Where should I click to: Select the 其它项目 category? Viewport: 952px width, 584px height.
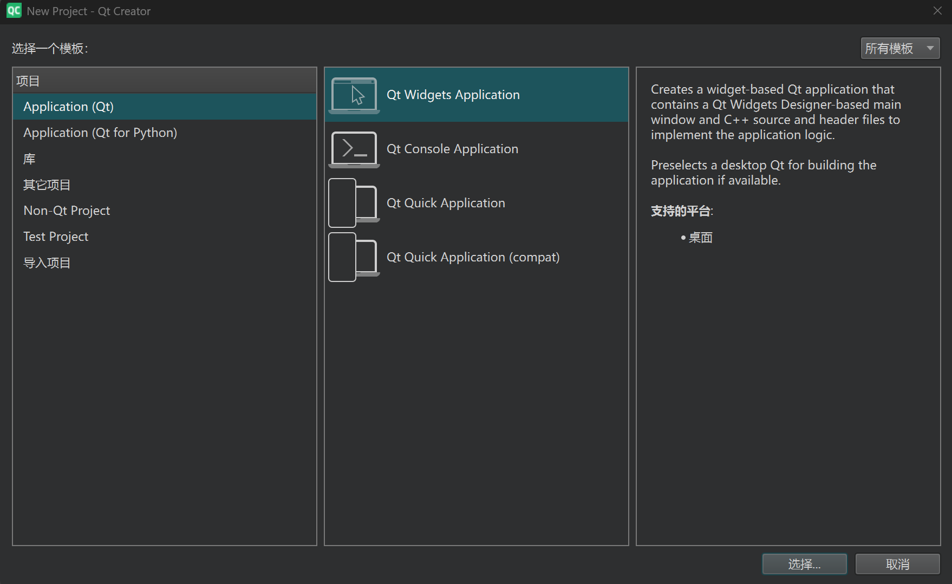(165, 185)
